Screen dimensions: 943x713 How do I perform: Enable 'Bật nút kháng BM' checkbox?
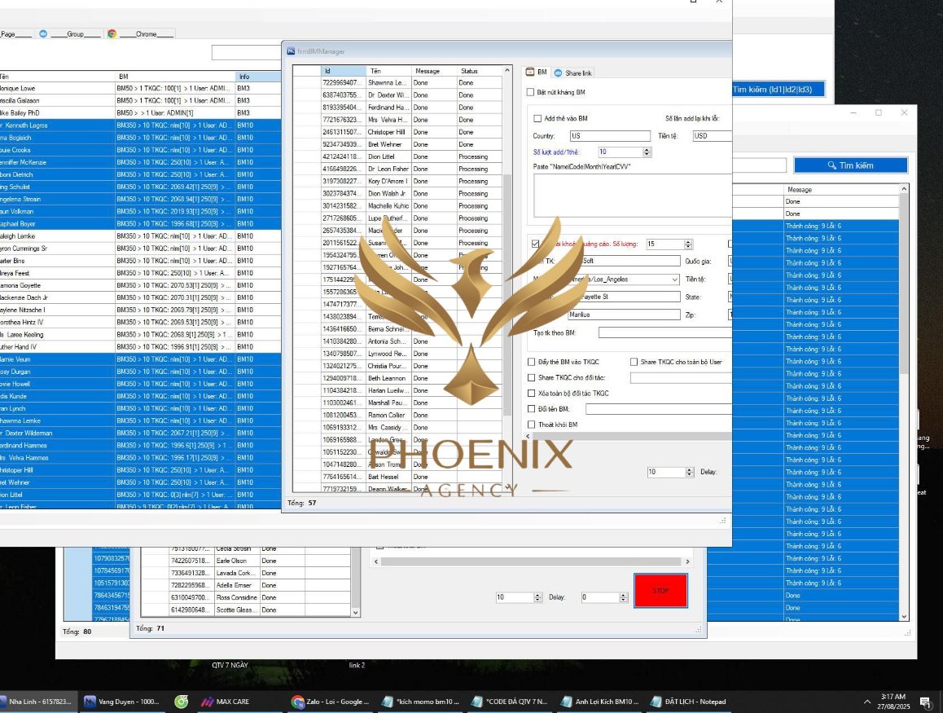click(530, 92)
